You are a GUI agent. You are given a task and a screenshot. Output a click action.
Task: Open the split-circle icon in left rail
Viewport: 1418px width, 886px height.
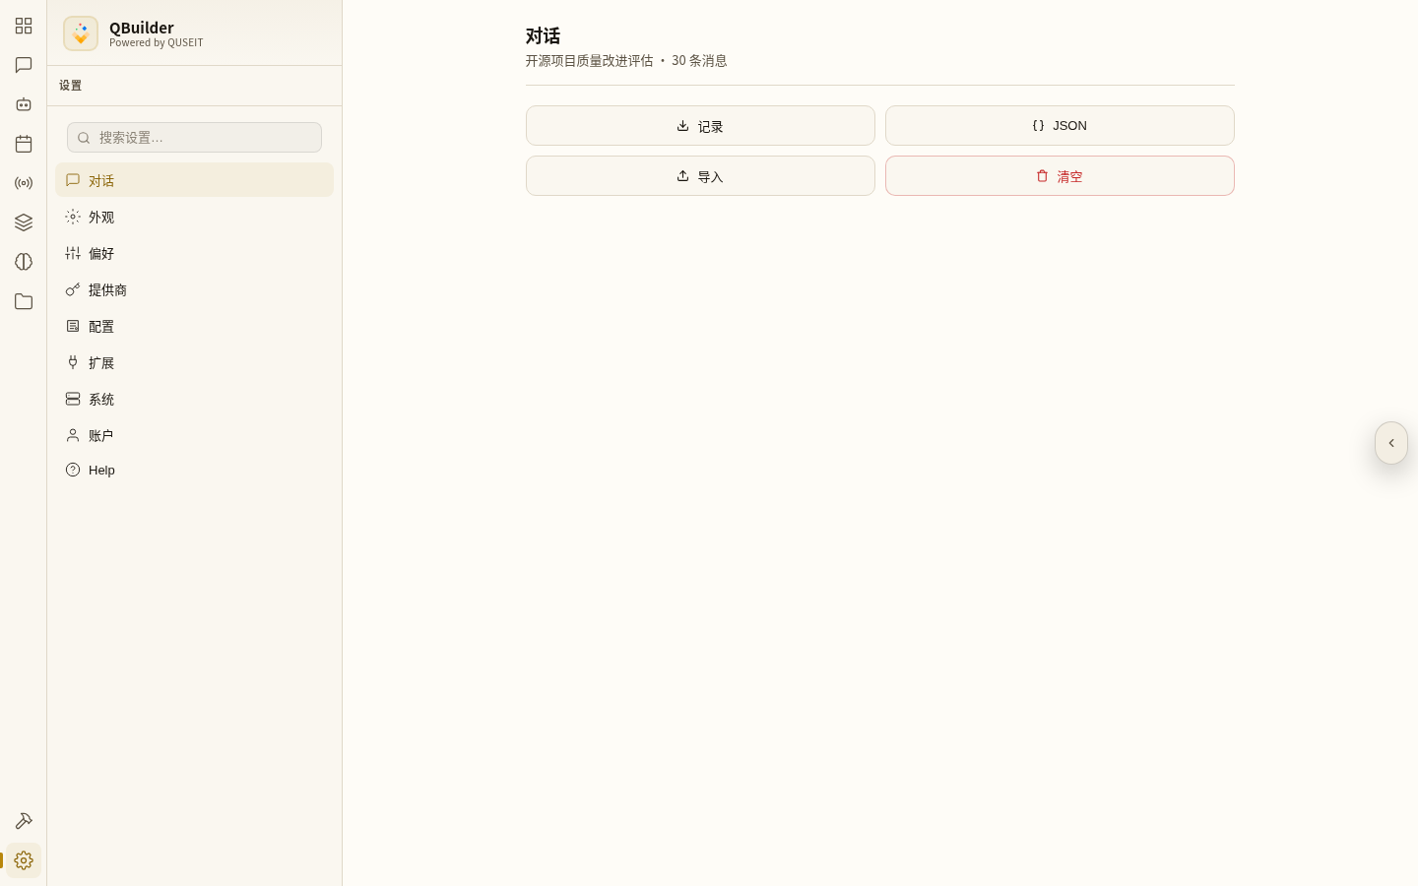(24, 262)
